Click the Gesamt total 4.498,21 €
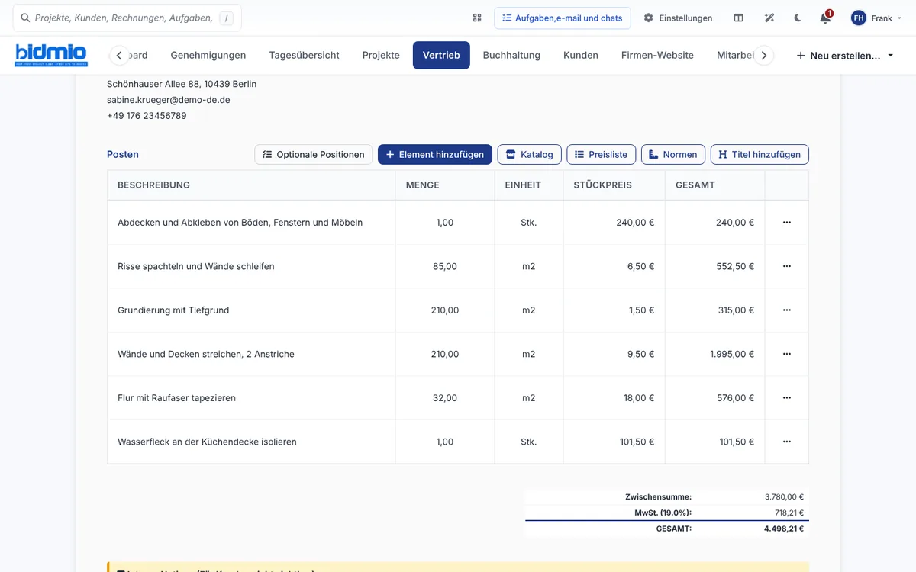This screenshot has width=916, height=572. [x=784, y=529]
